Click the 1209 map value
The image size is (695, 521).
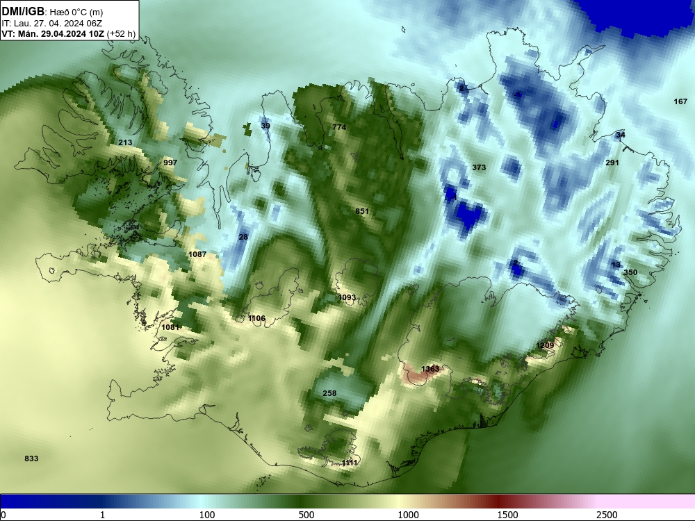click(545, 345)
